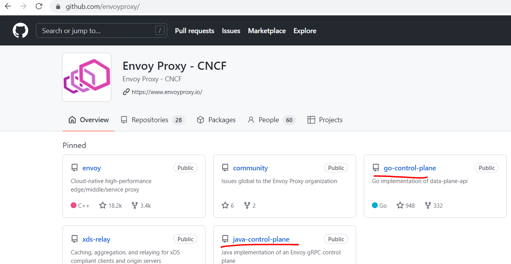511x264 pixels.
Task: Click the slash shortcut key icon
Action: pos(160,30)
